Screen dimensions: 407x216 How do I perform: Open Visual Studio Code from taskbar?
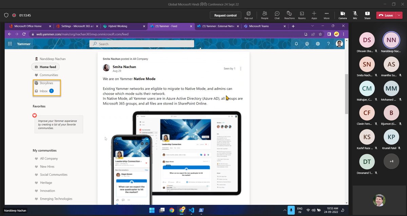pos(192,210)
